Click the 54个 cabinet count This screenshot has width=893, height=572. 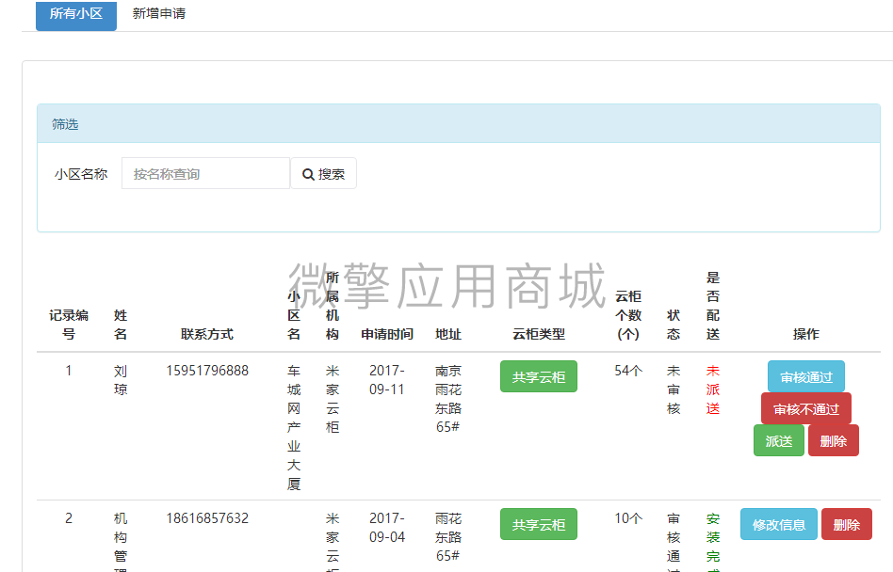click(x=628, y=371)
